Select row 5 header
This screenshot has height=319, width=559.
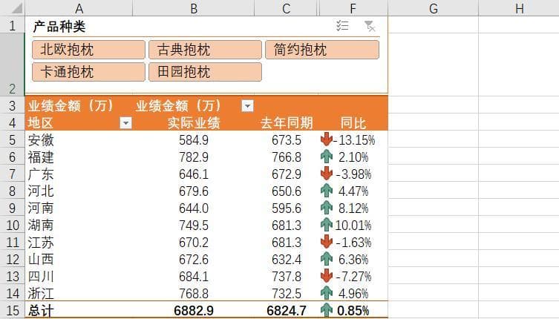tap(13, 139)
